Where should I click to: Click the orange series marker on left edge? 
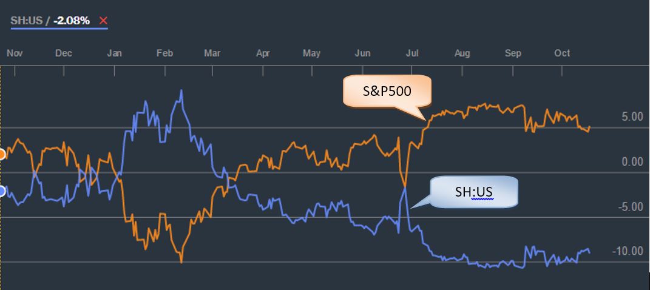tap(2, 154)
